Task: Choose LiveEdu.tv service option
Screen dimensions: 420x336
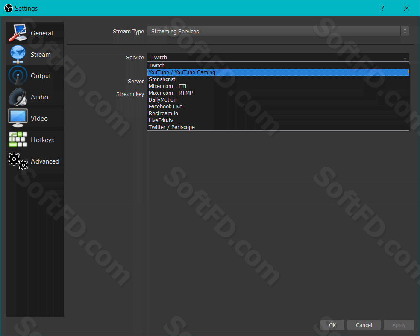Action: coord(278,120)
